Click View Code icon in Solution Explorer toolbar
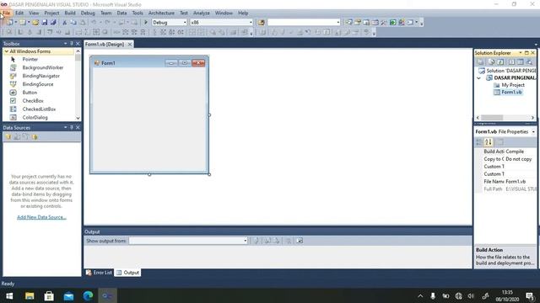540x303 pixels. 511,61
